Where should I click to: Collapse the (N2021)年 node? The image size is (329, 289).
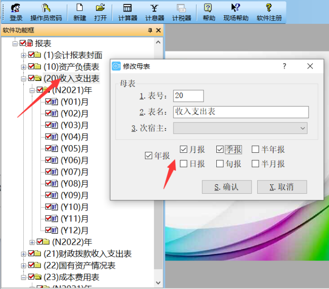[x=32, y=90]
